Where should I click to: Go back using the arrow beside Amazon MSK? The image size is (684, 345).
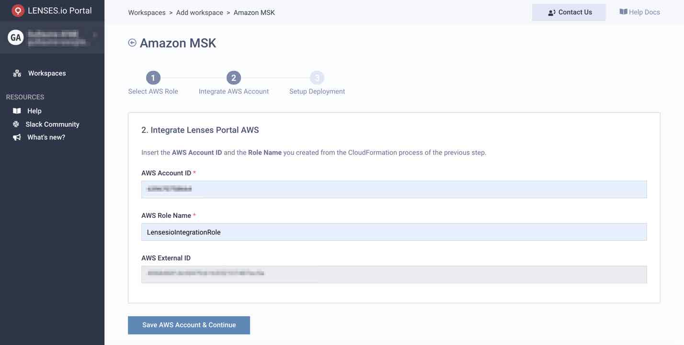132,43
